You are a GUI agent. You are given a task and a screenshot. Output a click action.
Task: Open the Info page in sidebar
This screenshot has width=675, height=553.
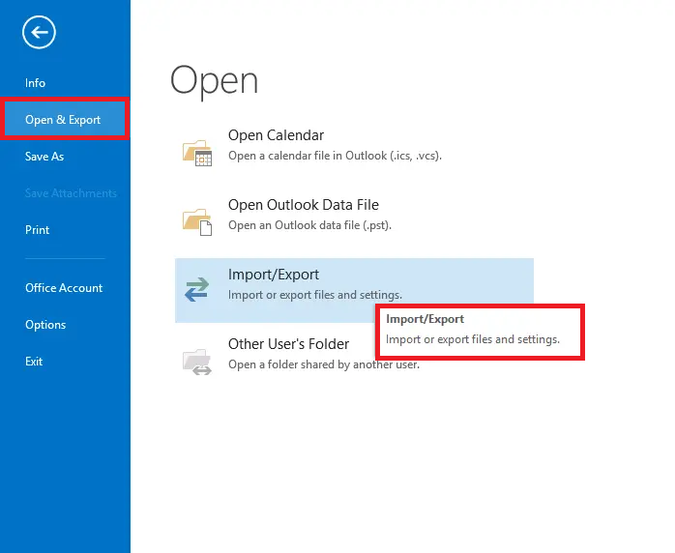[x=36, y=83]
